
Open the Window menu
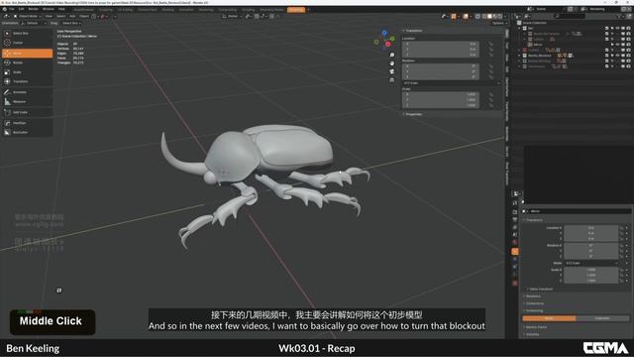(x=49, y=9)
